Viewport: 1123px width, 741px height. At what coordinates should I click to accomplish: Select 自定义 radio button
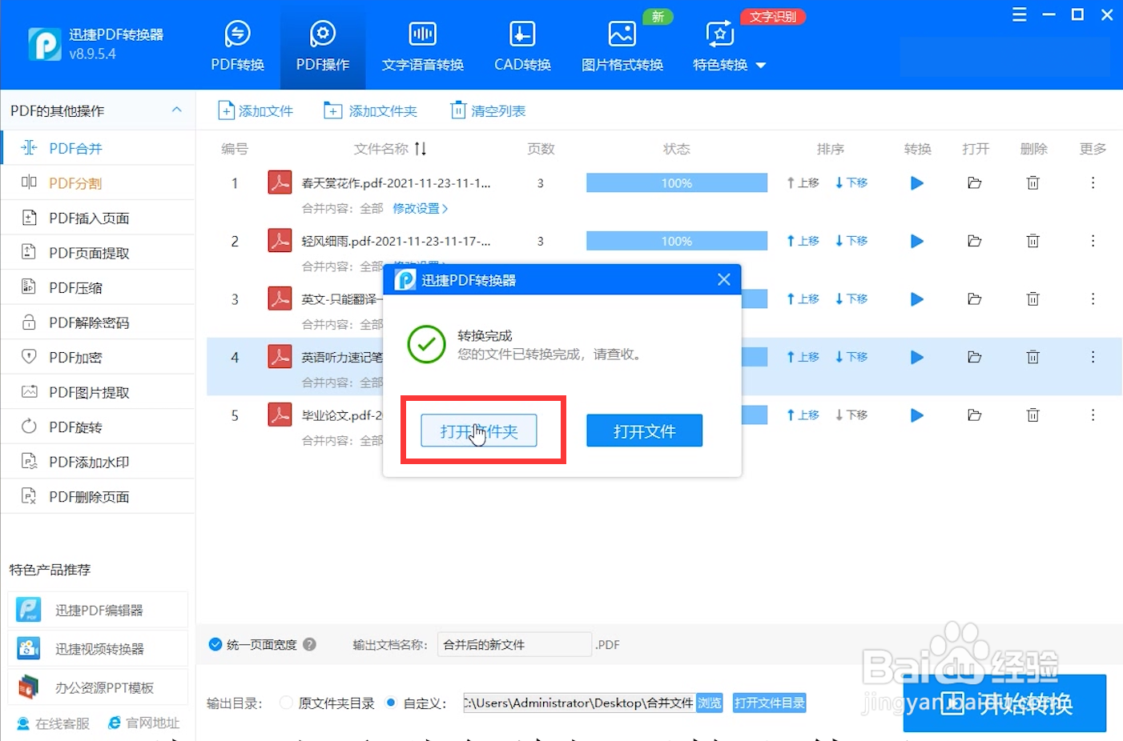(x=391, y=703)
